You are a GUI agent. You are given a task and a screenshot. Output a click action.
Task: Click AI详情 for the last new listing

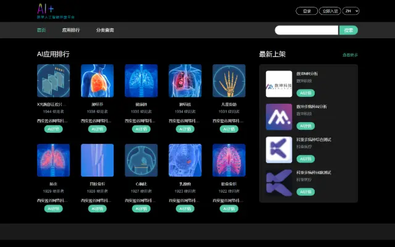[306, 192]
